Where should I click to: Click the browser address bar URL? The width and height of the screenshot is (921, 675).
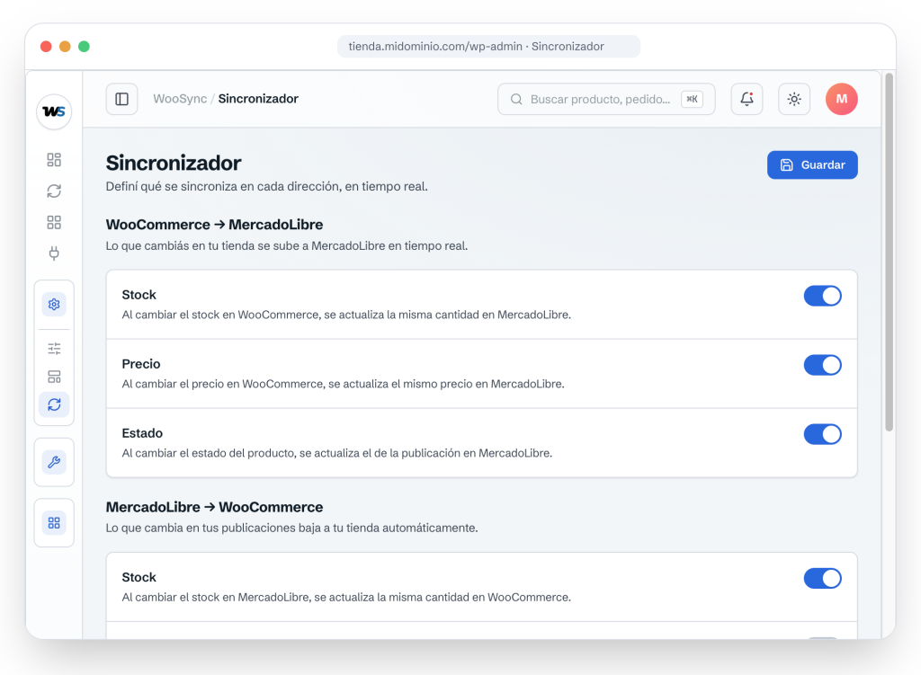coord(488,47)
